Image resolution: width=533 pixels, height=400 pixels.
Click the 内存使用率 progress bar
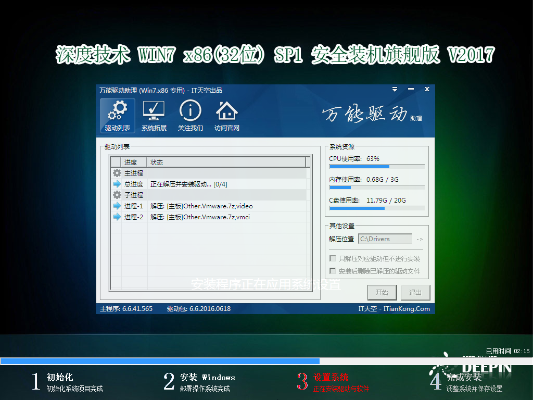click(377, 187)
